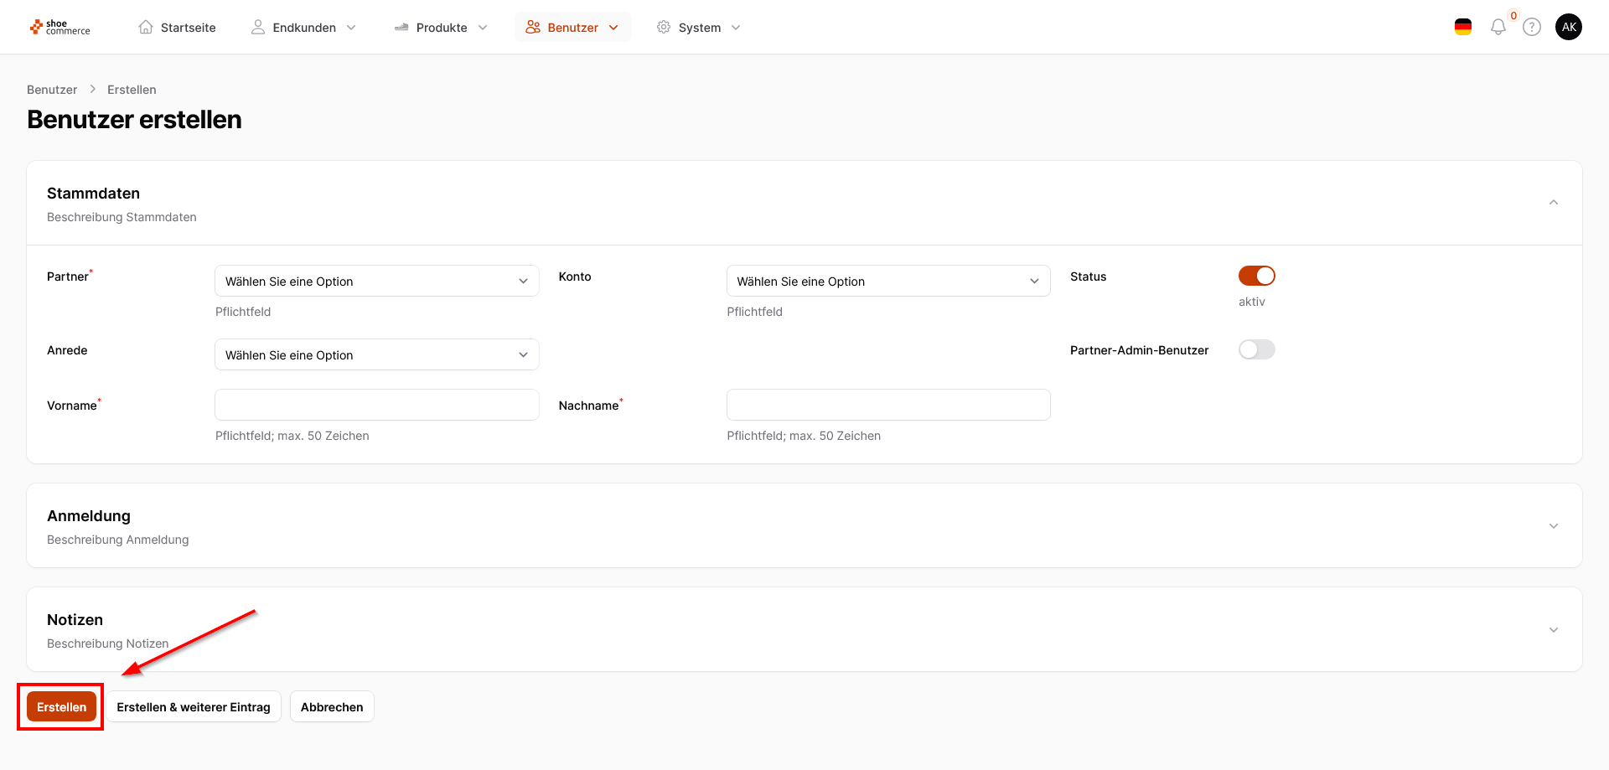Open the notifications bell

(1498, 28)
